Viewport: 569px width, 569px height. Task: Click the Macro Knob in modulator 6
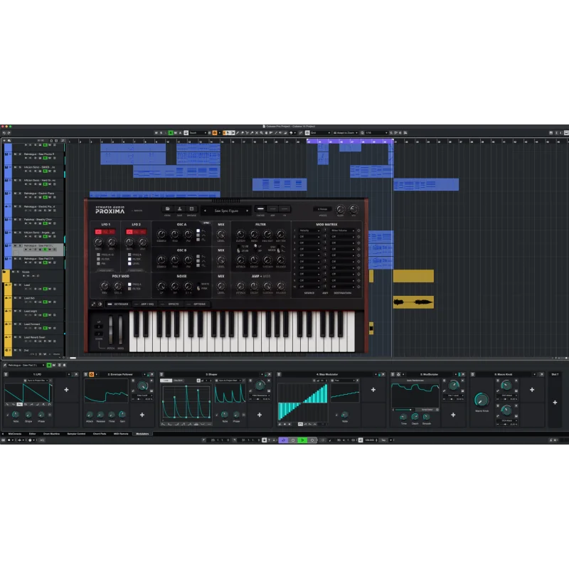482,400
